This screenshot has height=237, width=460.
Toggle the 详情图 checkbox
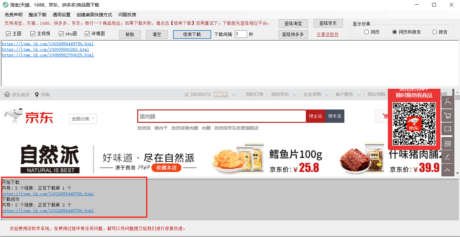87,34
